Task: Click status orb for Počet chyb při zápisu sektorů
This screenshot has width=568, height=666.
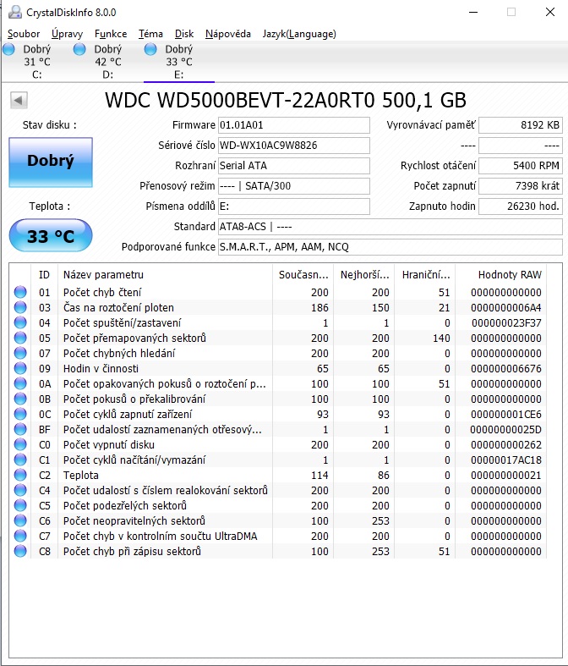Action: (20, 551)
